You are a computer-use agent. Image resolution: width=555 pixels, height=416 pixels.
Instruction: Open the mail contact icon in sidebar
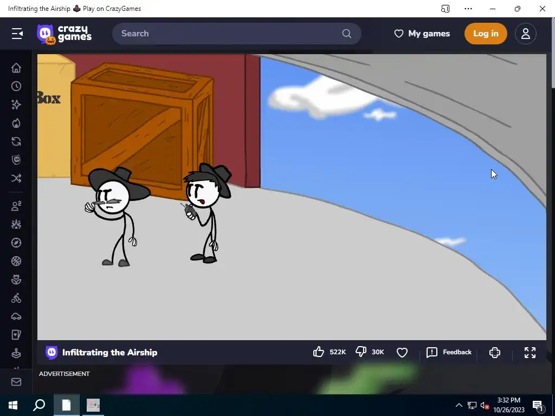(x=16, y=382)
